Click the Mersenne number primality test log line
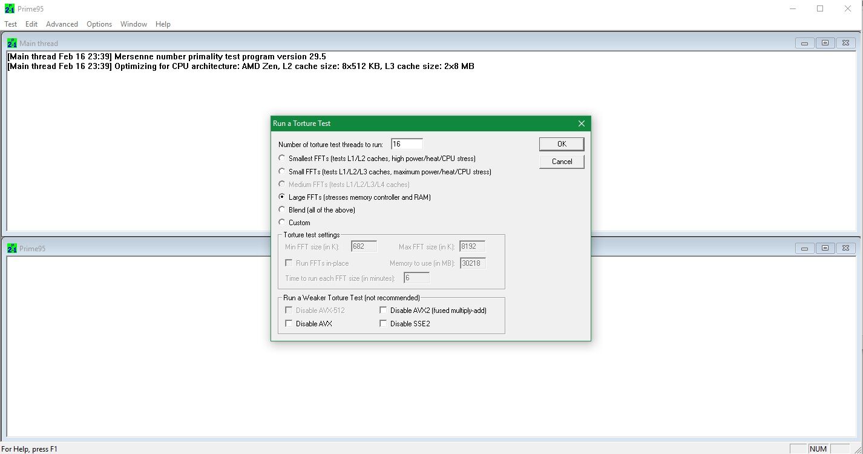Viewport: 863px width, 454px height. click(x=166, y=56)
